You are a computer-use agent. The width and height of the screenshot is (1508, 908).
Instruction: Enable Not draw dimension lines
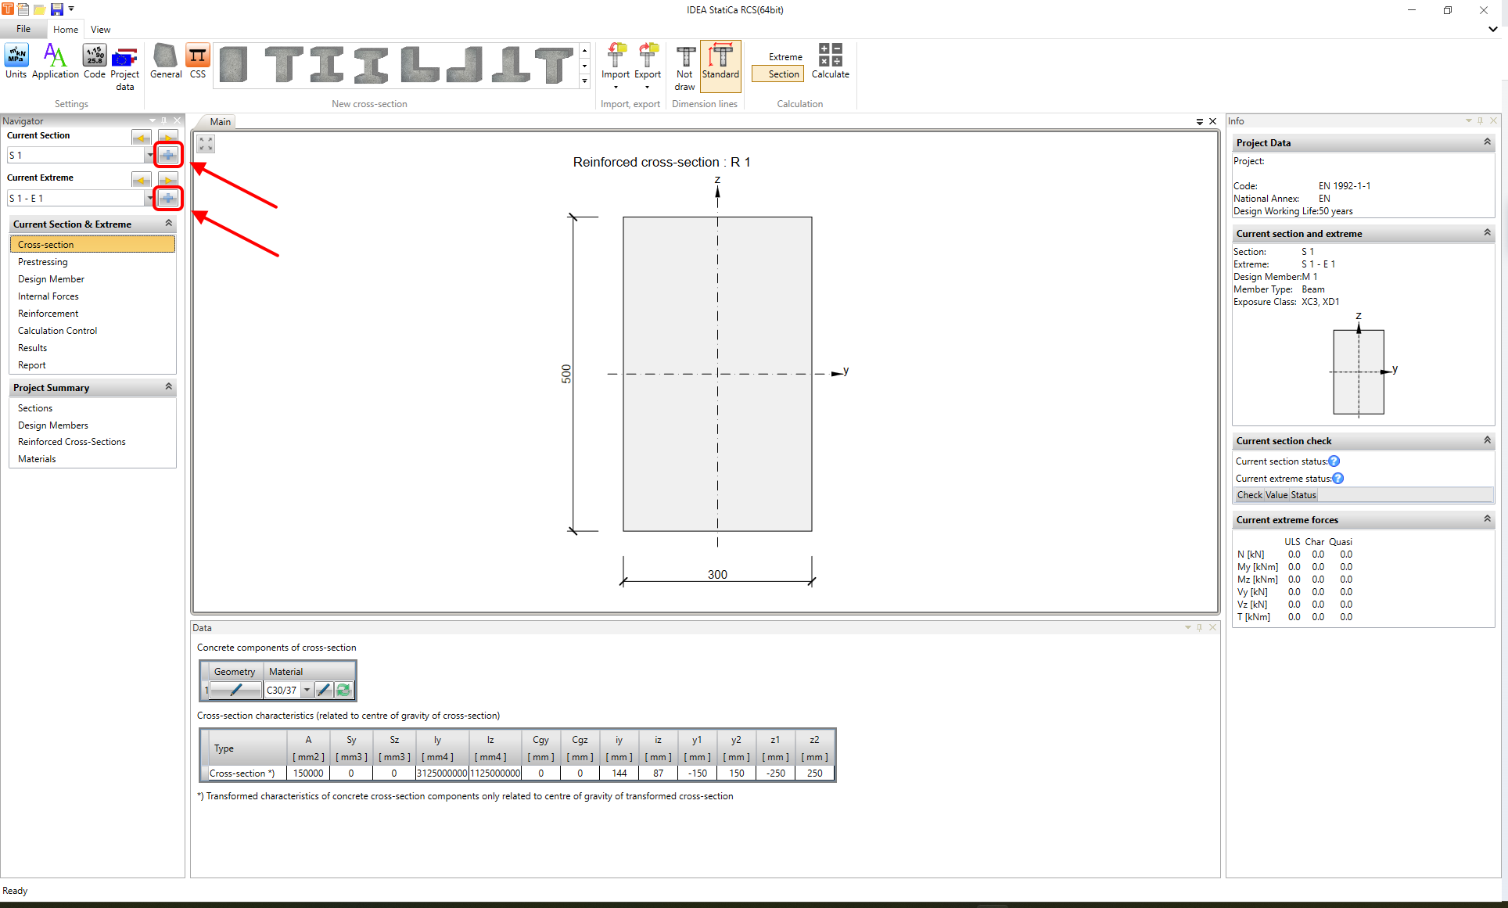click(684, 66)
